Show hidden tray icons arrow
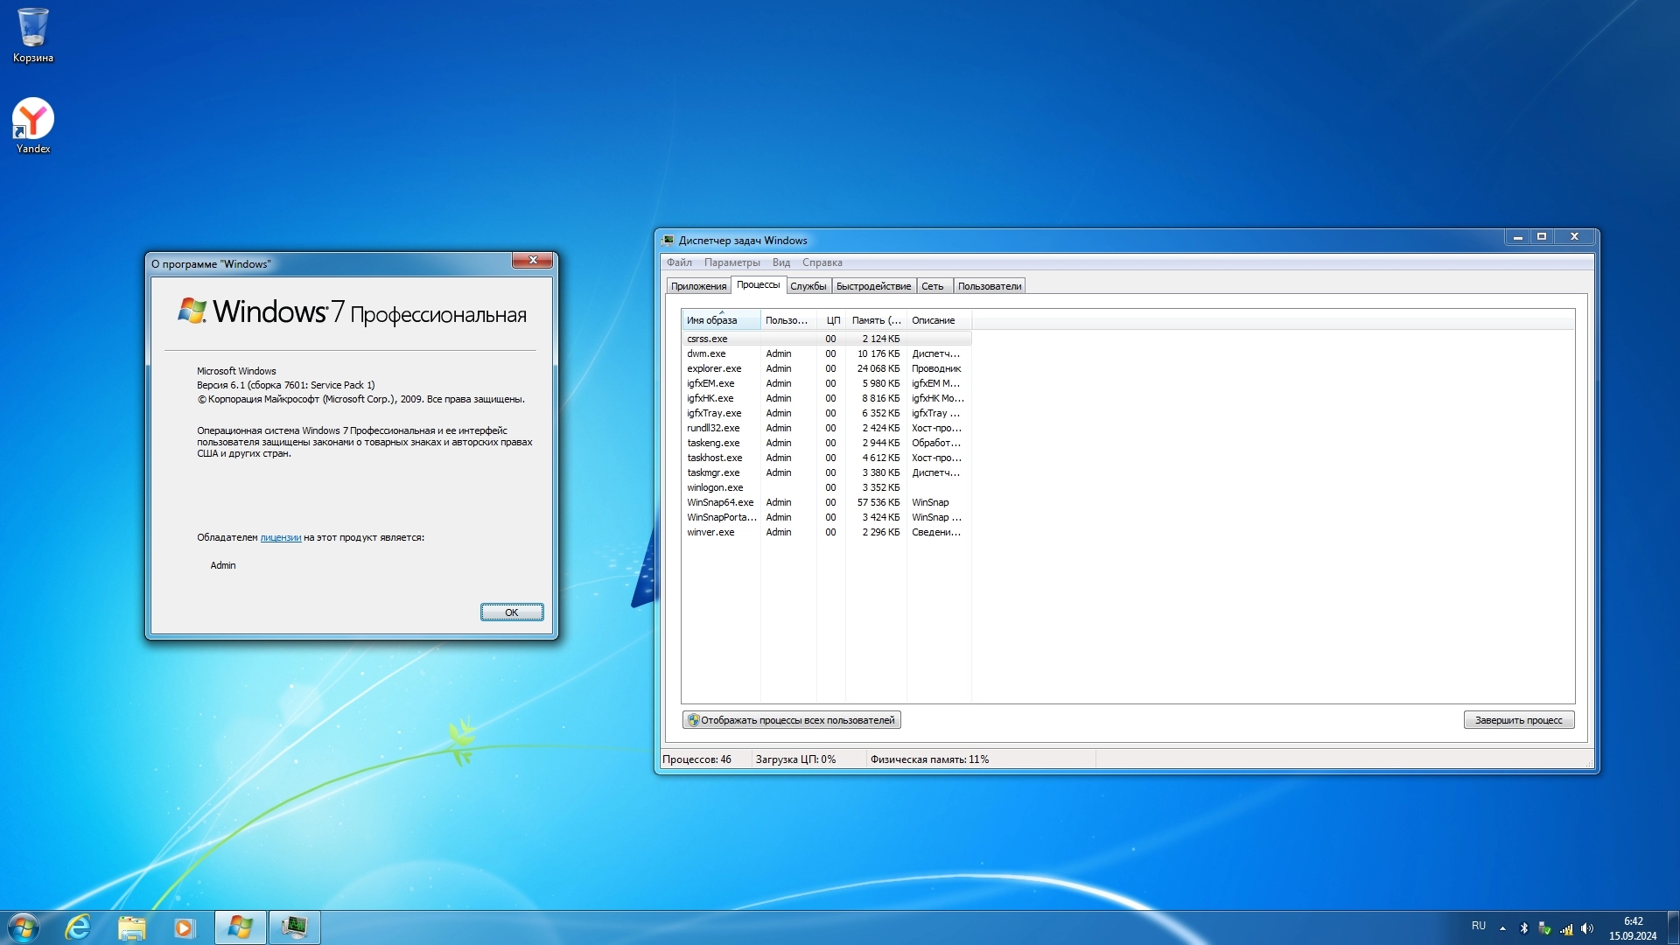 point(1502,928)
